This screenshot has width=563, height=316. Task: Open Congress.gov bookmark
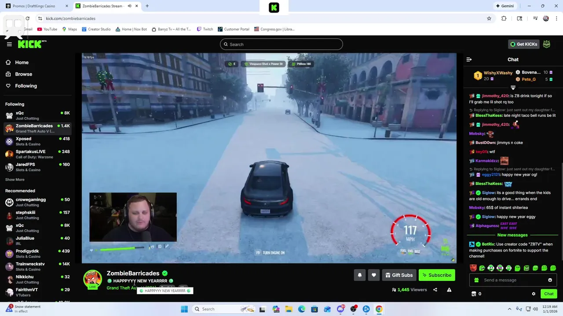click(274, 29)
